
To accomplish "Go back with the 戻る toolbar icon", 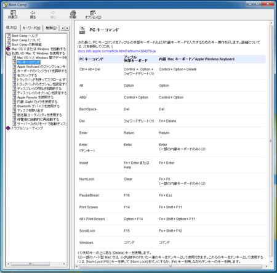I will (33, 15).
